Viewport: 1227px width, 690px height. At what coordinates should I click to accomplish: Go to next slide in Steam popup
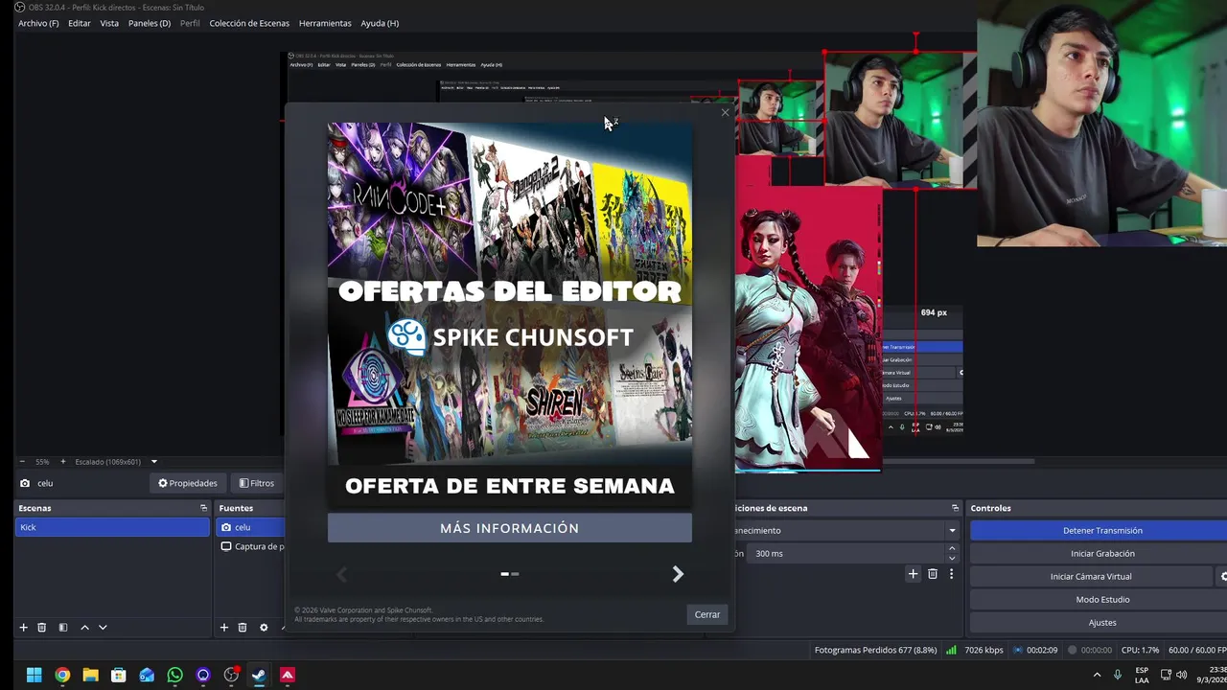pyautogui.click(x=678, y=574)
